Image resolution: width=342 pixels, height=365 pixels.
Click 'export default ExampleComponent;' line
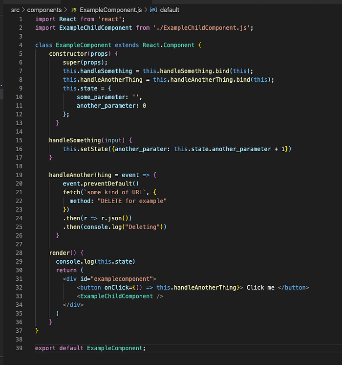click(x=90, y=348)
